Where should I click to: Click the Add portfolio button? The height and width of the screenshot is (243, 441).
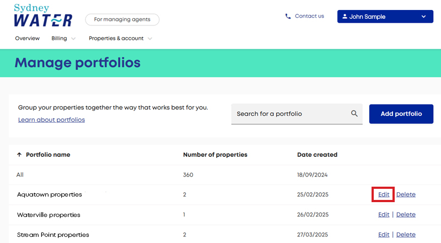[401, 114]
